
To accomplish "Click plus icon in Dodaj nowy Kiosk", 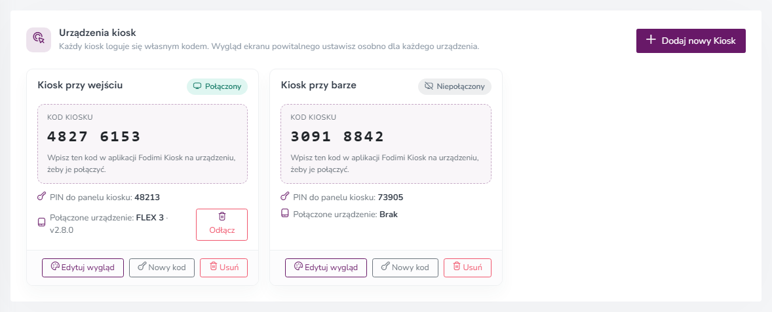I will [x=651, y=40].
